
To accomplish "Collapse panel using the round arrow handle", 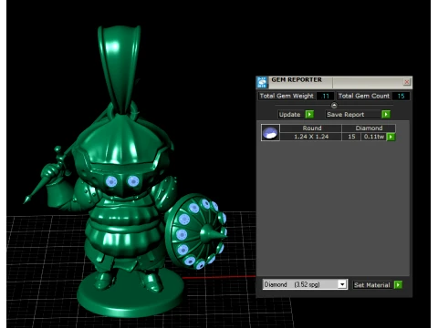I will click(334, 105).
